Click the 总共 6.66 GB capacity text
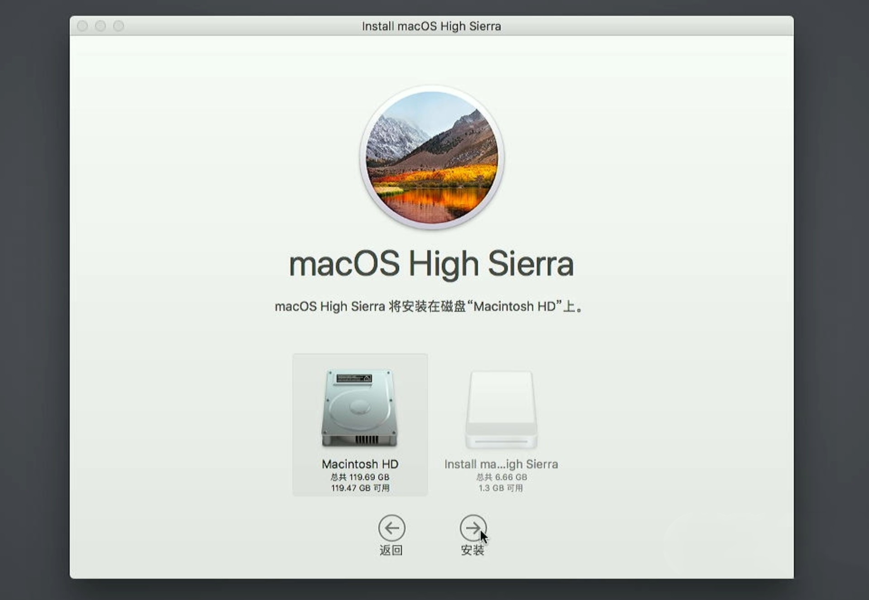 pos(501,477)
